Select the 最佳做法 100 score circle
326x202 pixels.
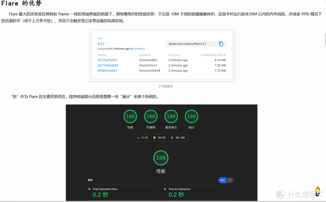tap(171, 116)
